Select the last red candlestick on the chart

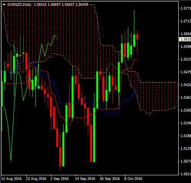click(137, 37)
